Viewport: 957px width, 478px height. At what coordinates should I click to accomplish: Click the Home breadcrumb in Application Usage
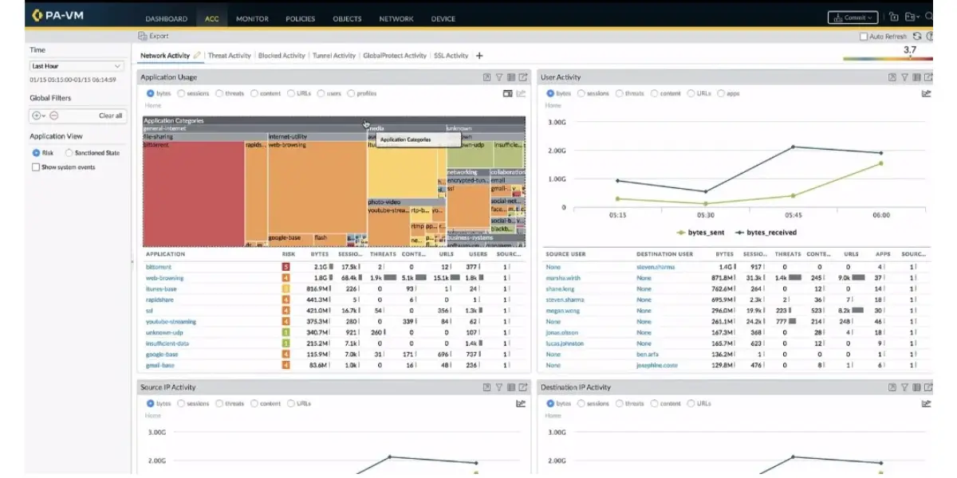tap(152, 105)
